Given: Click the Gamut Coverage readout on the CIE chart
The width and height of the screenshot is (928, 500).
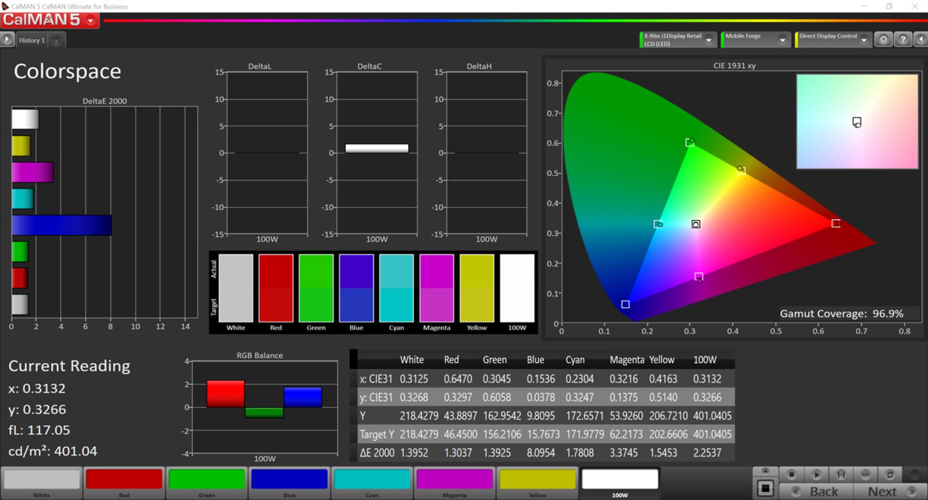Looking at the screenshot, I should (x=841, y=314).
